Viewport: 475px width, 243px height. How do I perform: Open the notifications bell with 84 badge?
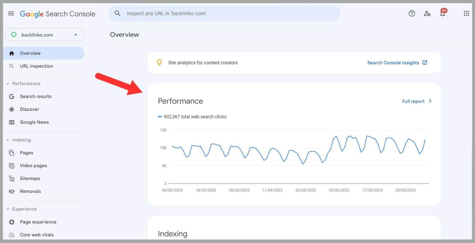point(442,14)
